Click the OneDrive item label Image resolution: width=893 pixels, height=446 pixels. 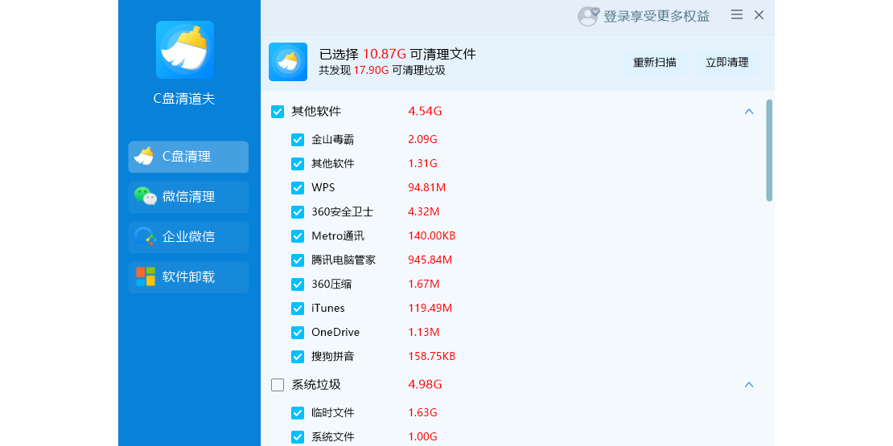(335, 332)
